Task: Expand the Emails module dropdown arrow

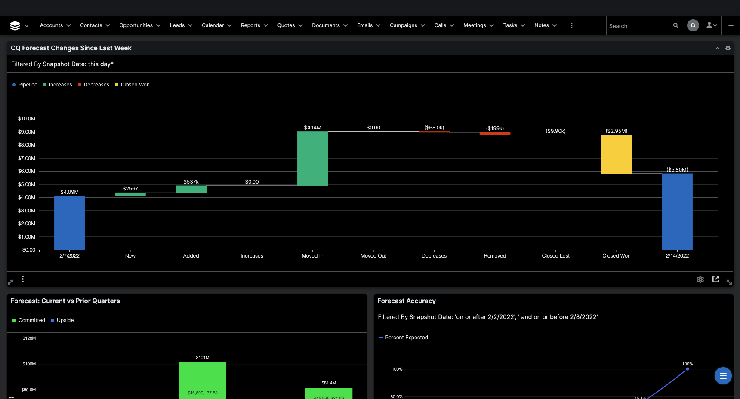Action: click(378, 25)
